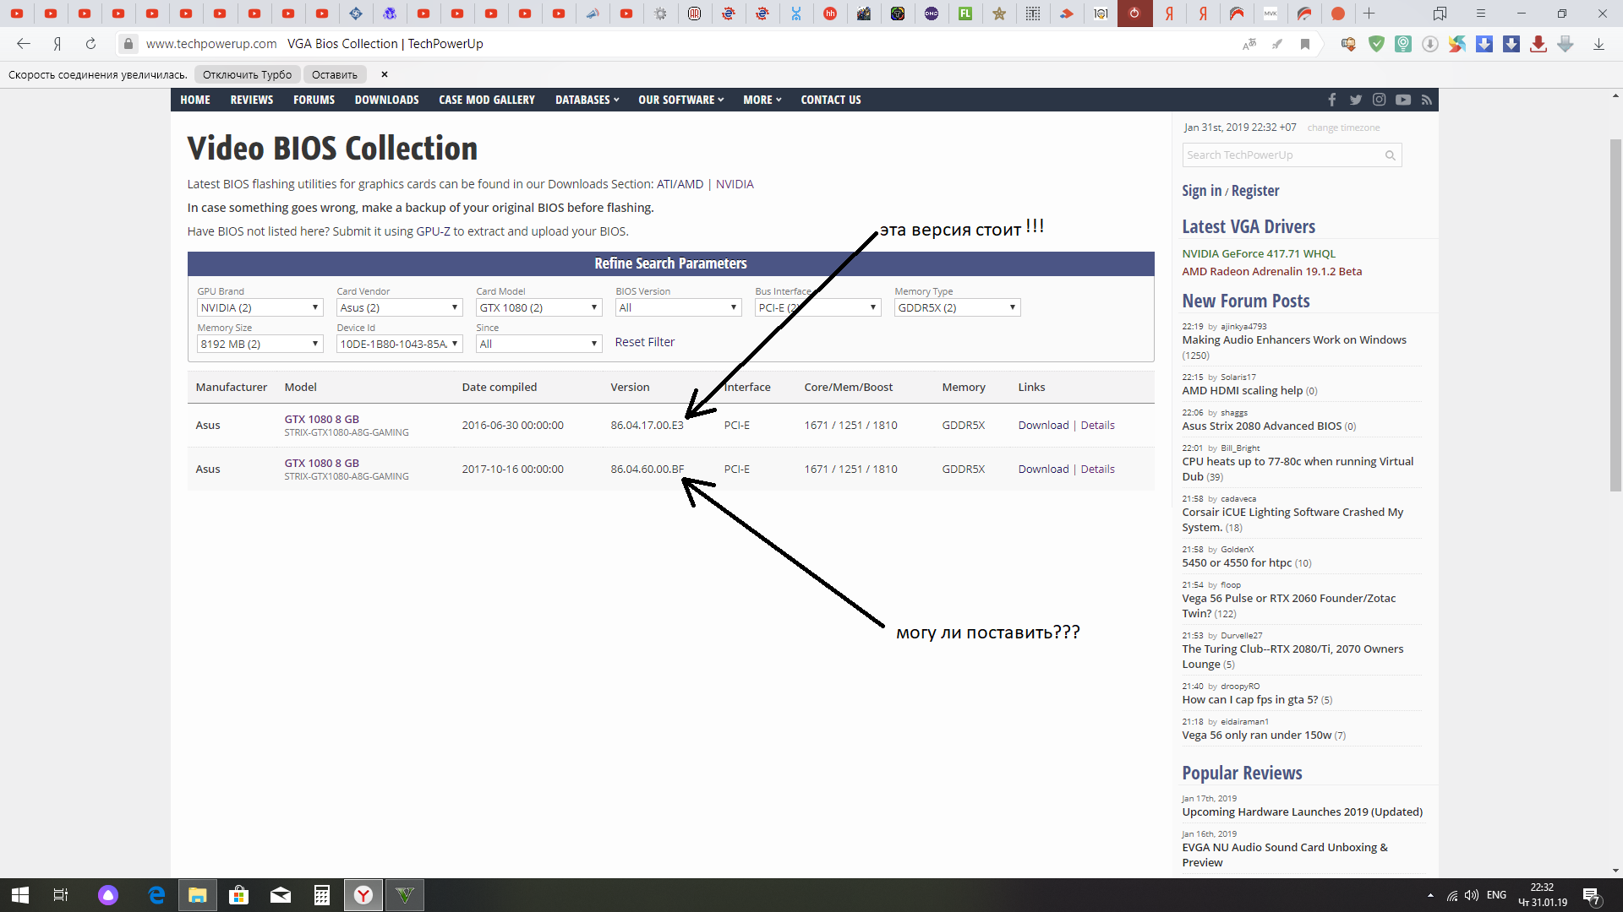Viewport: 1623px width, 912px height.
Task: Go to the FORUMS menu item
Action: (314, 100)
